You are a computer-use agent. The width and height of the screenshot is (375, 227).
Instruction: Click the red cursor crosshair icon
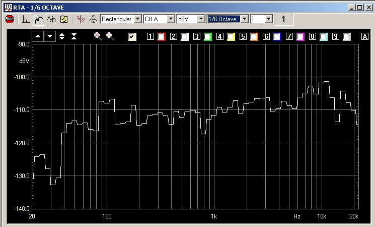tap(80, 19)
